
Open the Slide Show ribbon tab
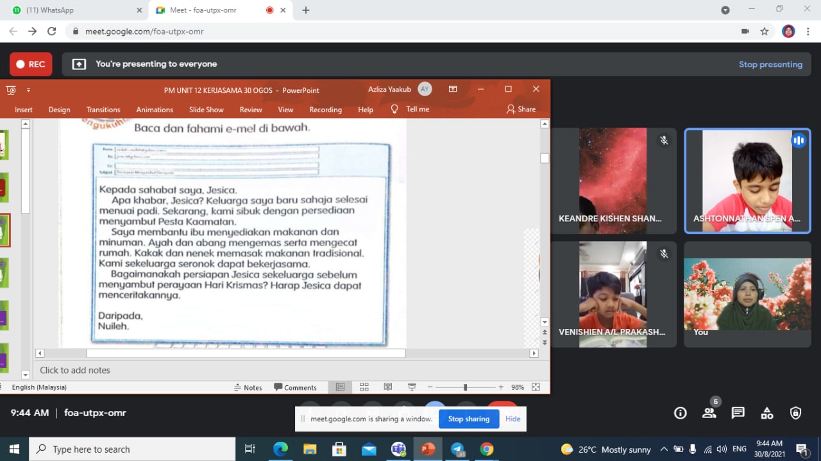point(206,110)
